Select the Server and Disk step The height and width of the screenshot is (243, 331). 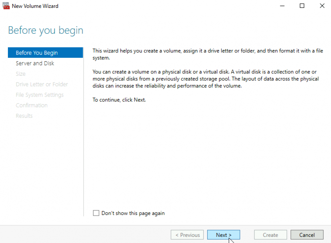(x=35, y=63)
